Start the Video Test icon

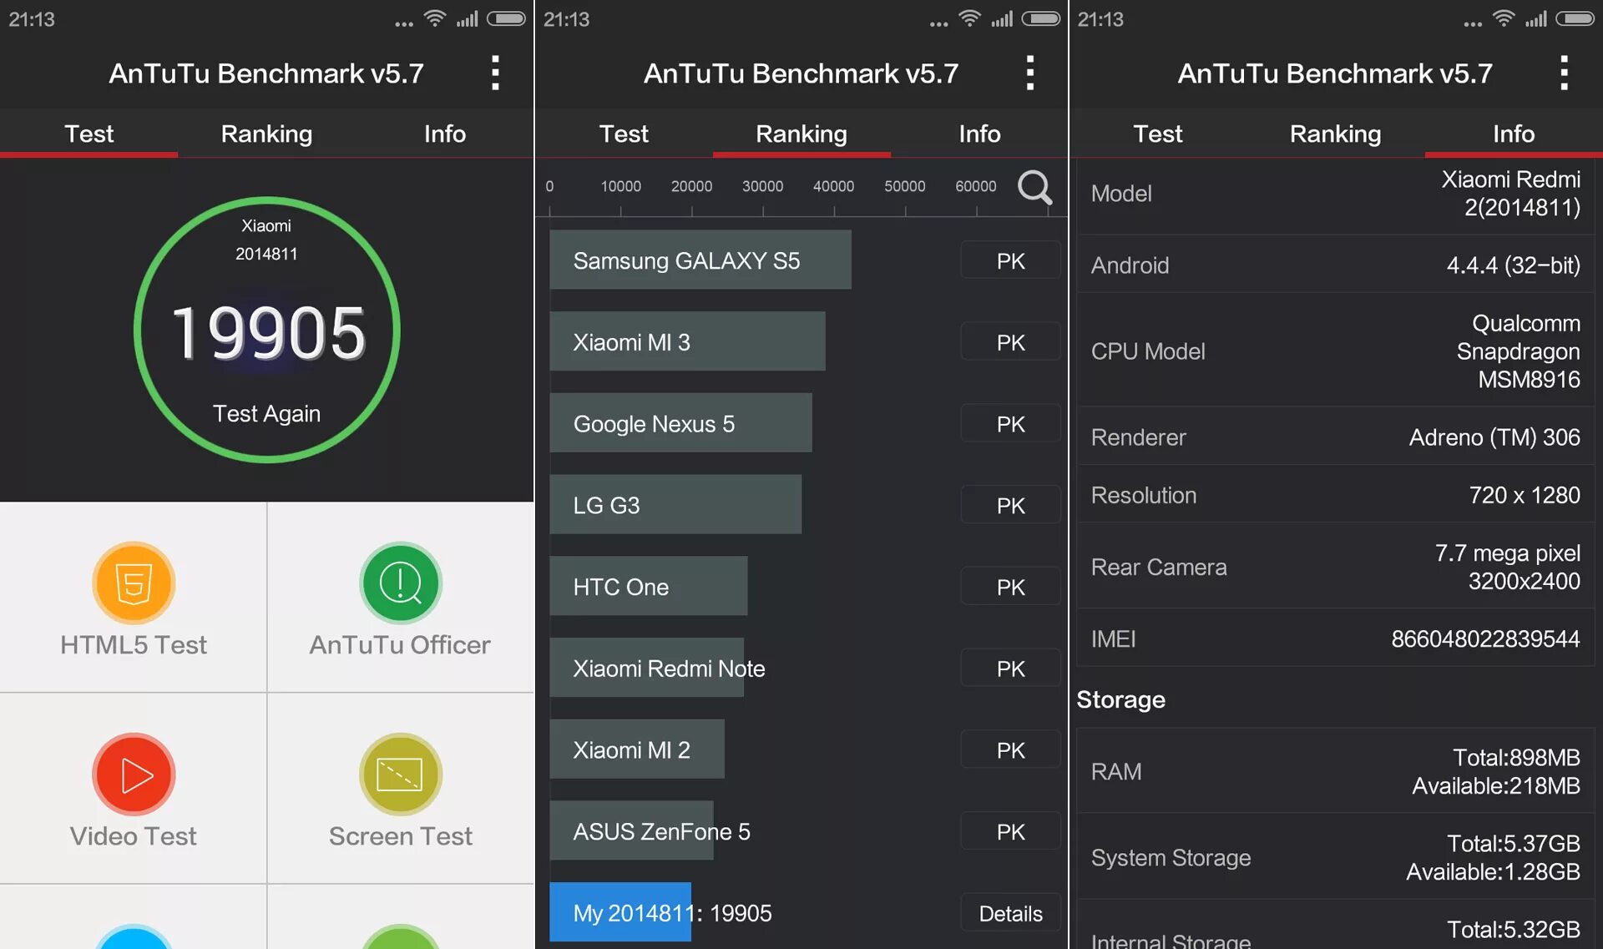coord(134,775)
